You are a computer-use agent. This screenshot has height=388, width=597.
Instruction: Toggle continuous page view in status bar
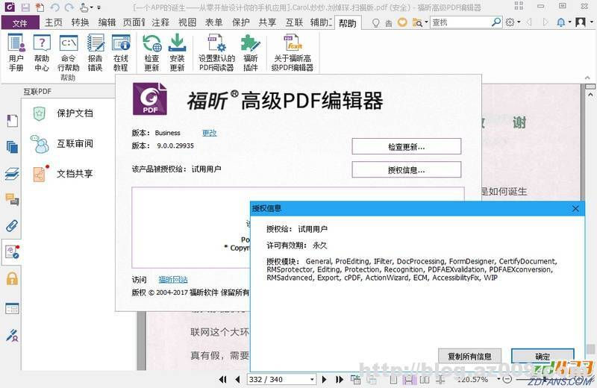[409, 379]
